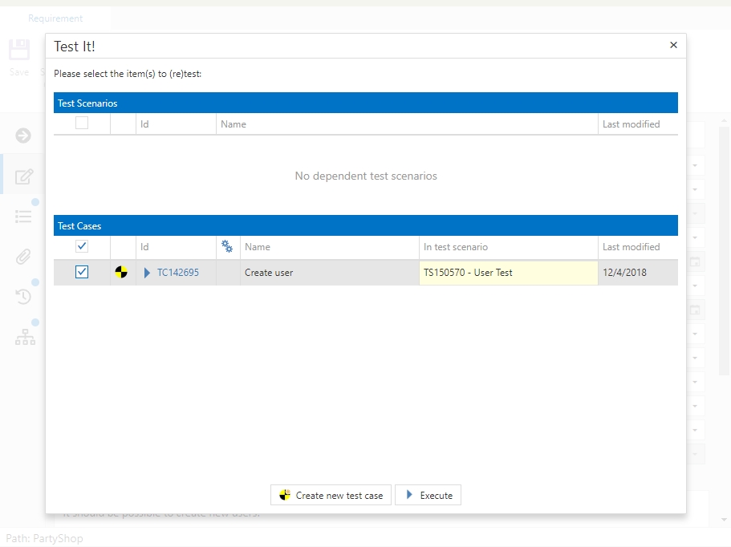Viewport: 731px width, 547px height.
Task: Switch to the Requirement tab
Action: tap(55, 18)
